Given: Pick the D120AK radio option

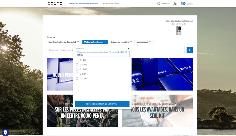Looking at the screenshot, I should 77,78.
